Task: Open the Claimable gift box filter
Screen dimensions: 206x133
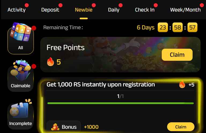Action: coord(21,76)
